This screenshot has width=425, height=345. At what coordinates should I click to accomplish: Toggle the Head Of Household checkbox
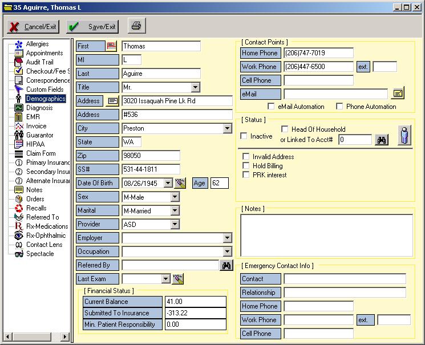coord(285,129)
